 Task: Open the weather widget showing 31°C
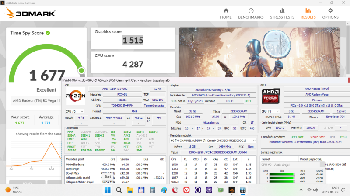tap(14, 190)
